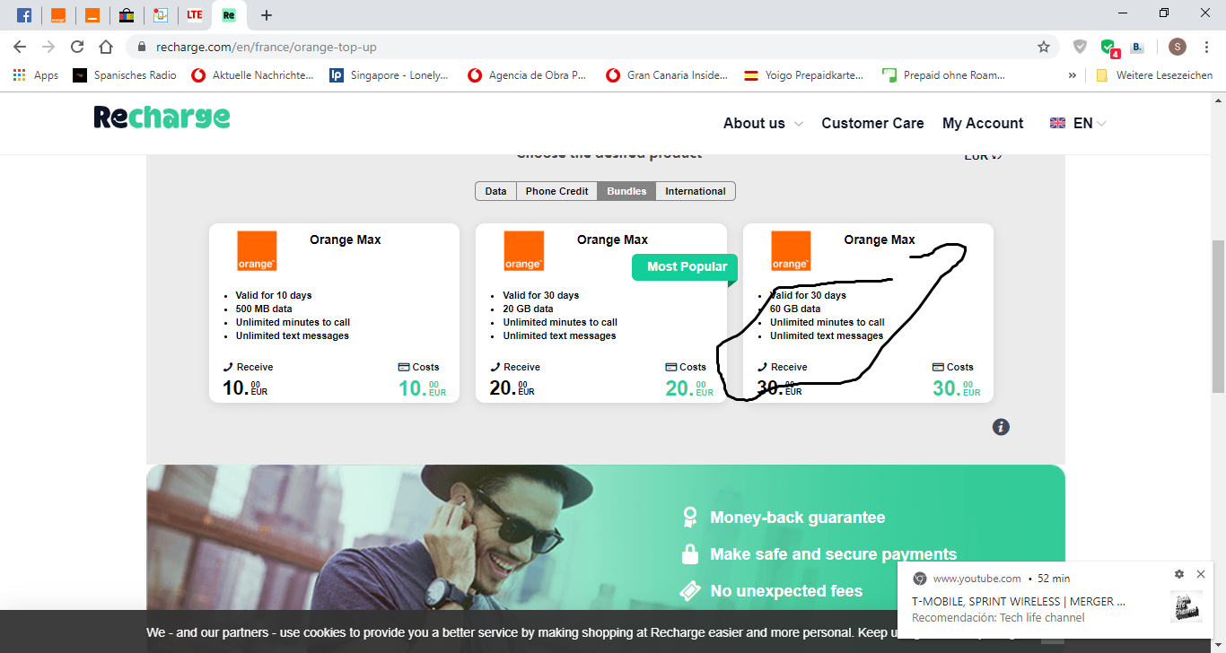Click Orange logo on 20 GB card
The width and height of the screenshot is (1226, 653).
point(524,251)
